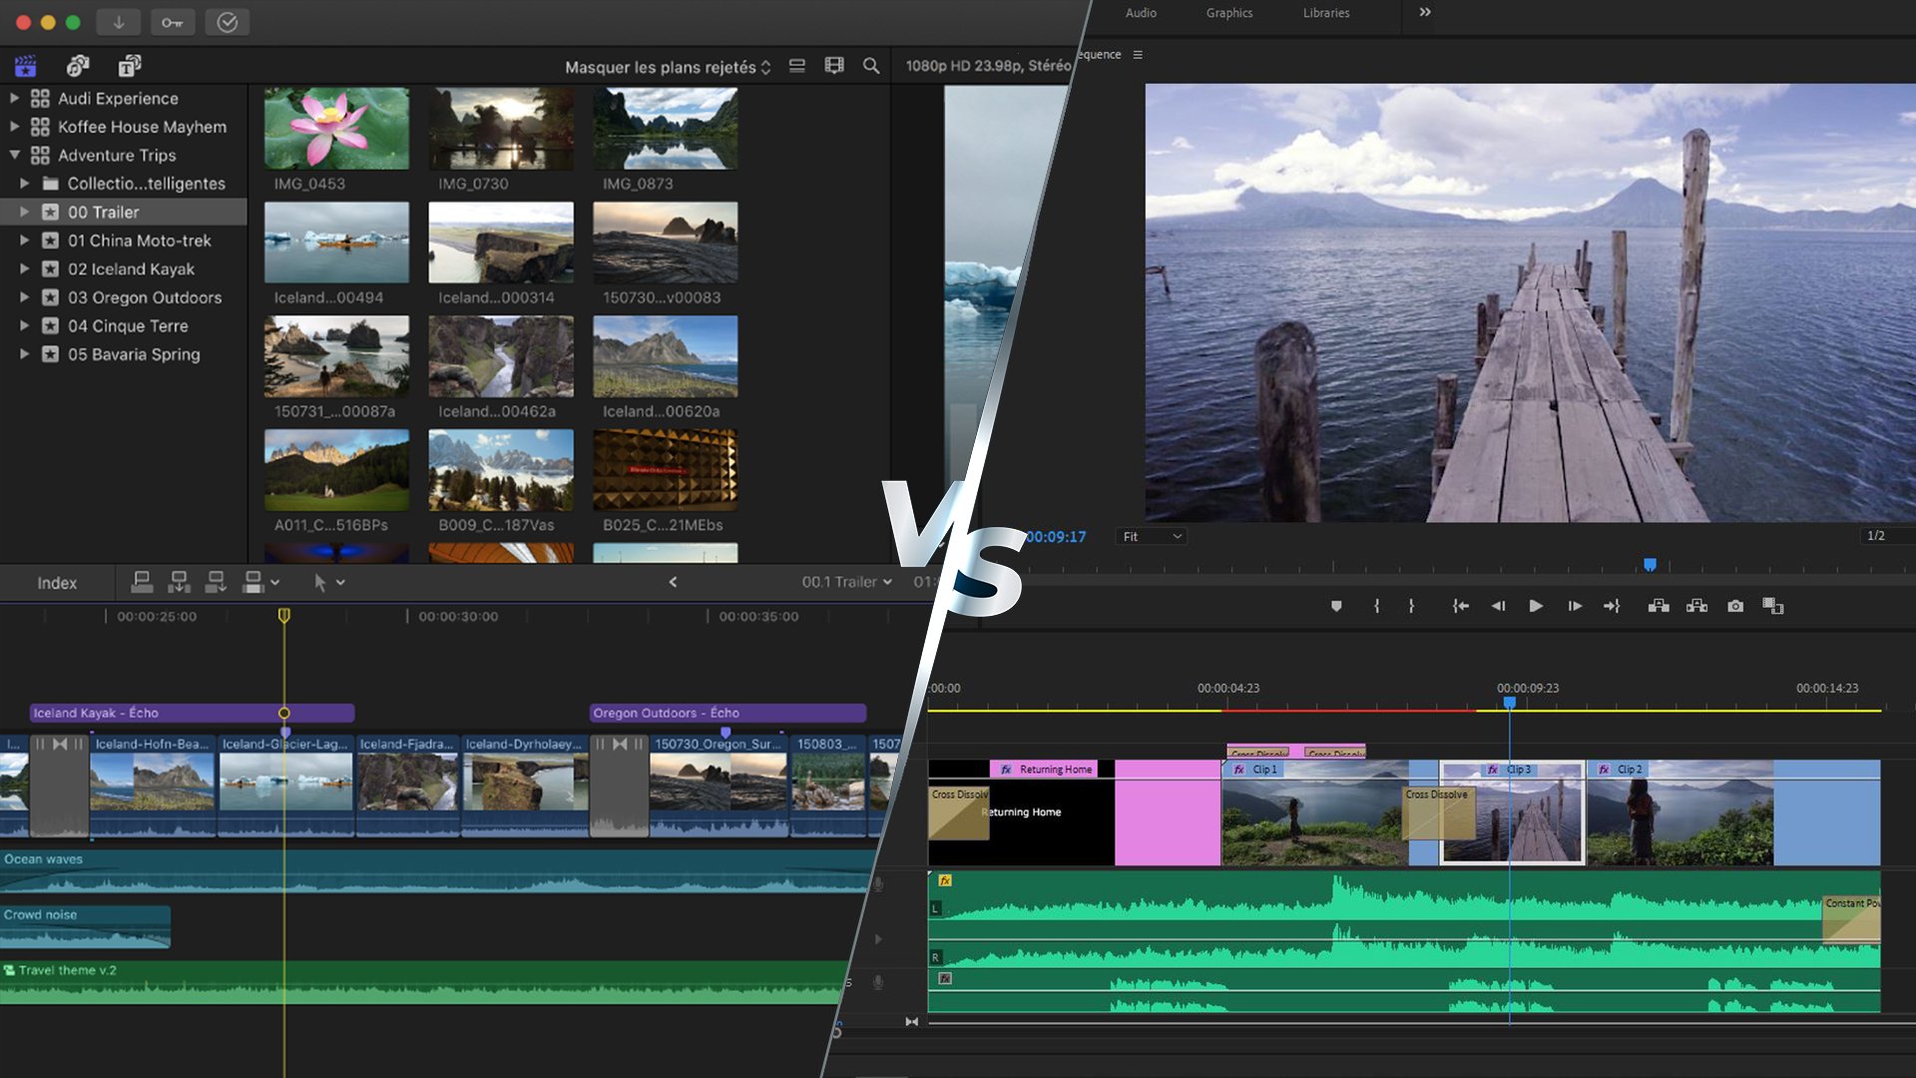1916x1078 pixels.
Task: Switch to the Libraries workspace
Action: 1325,12
